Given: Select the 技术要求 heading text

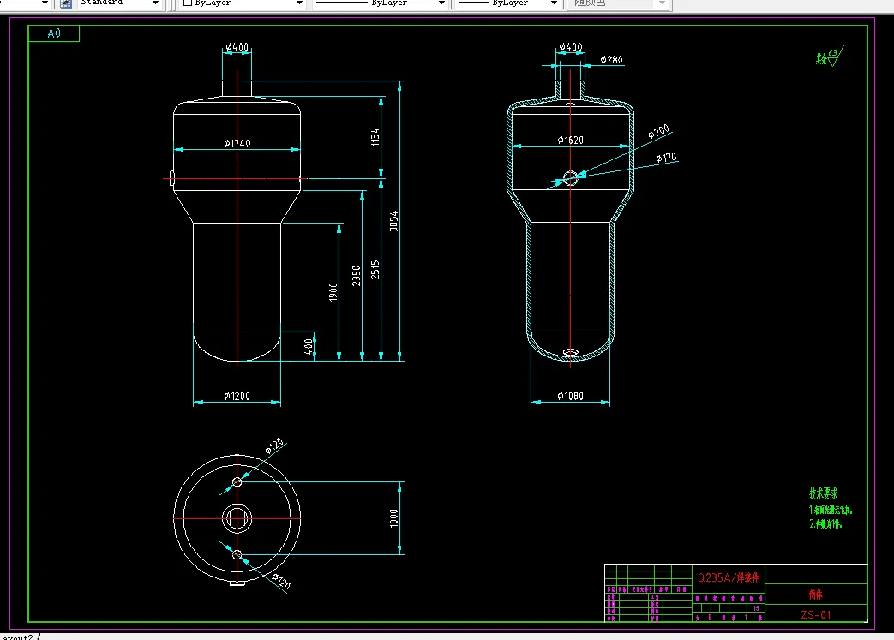Looking at the screenshot, I should click(x=824, y=493).
